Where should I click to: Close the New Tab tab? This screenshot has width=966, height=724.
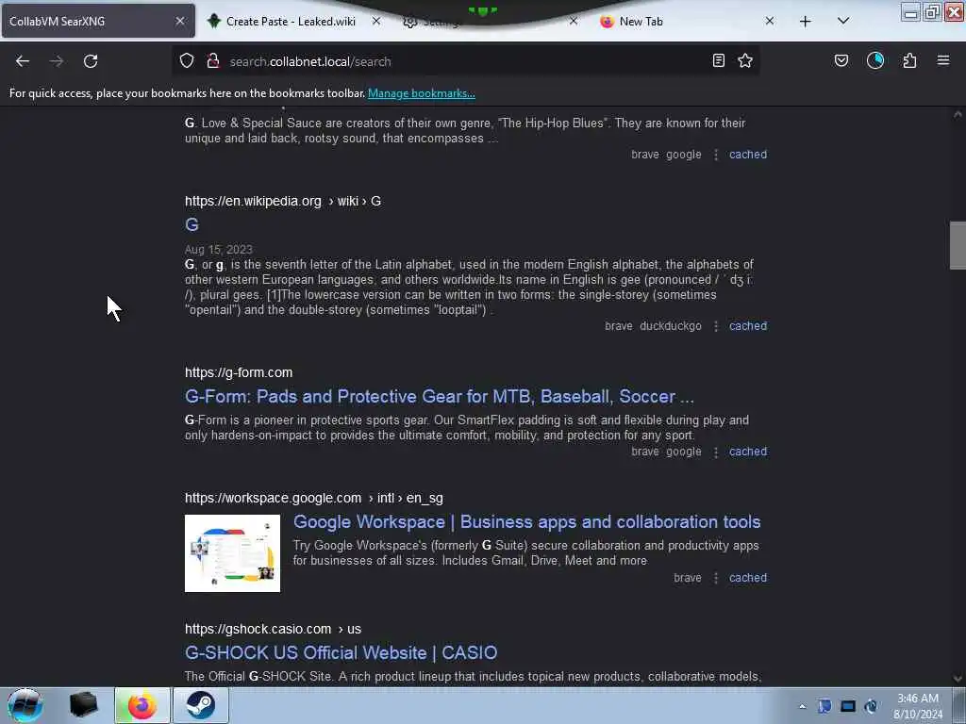770,21
